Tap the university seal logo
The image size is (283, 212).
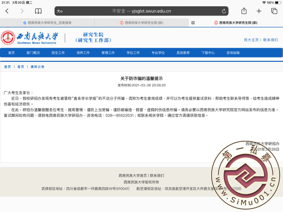[x=8, y=38]
